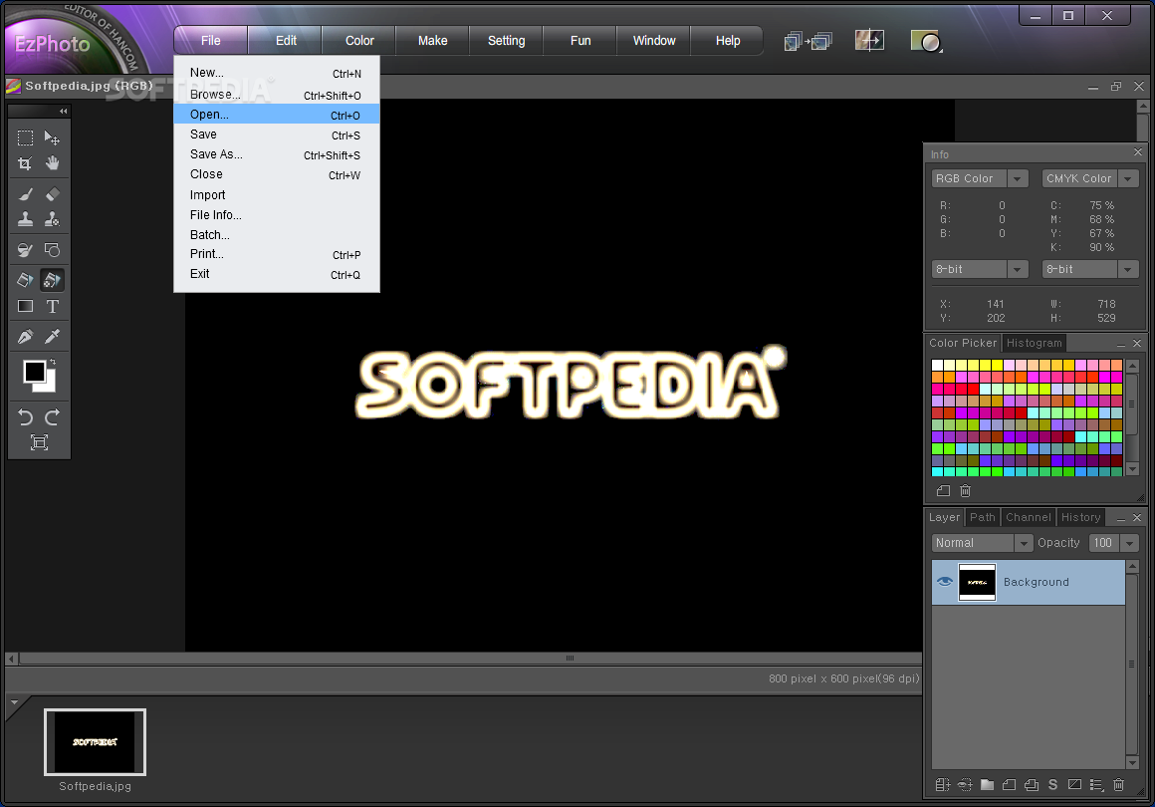The width and height of the screenshot is (1155, 807).
Task: Switch to the Histogram tab
Action: (1035, 343)
